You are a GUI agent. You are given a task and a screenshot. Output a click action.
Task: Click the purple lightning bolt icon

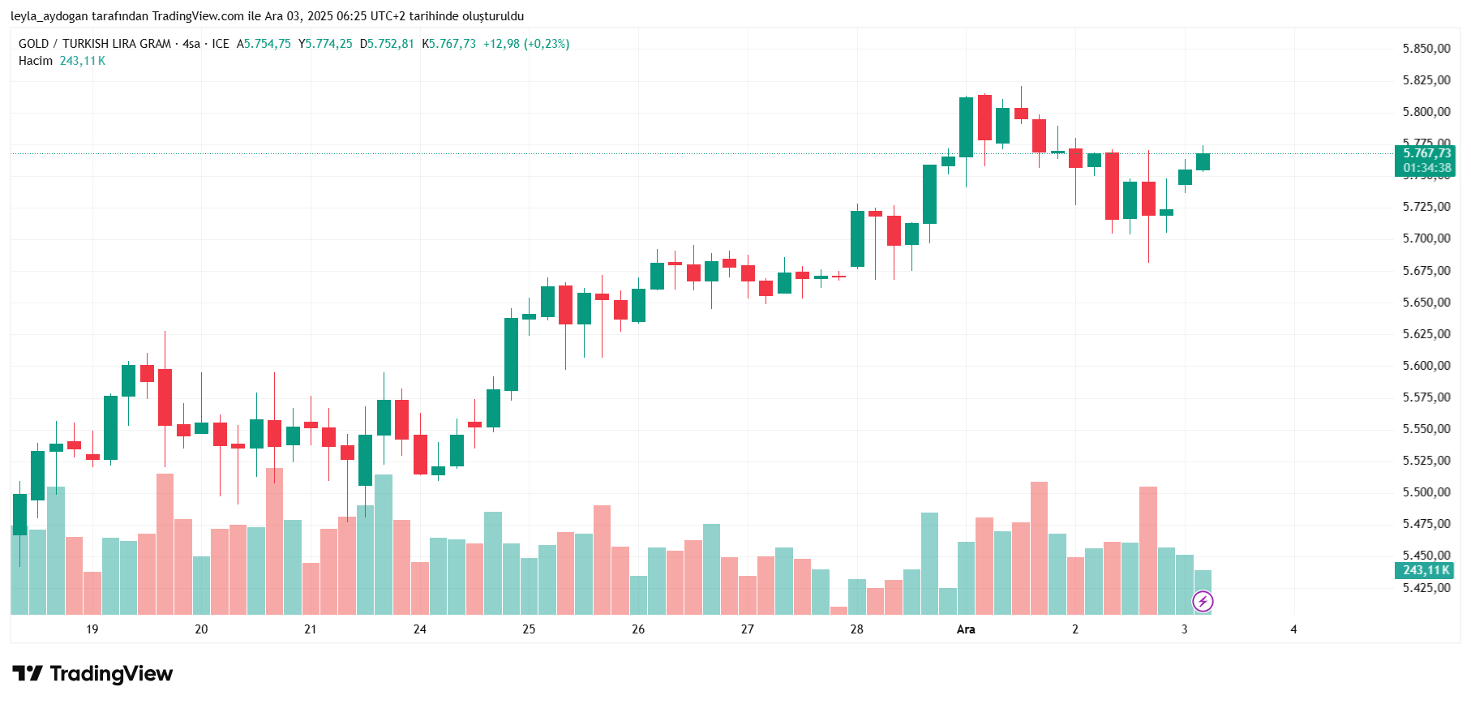pos(1203,601)
